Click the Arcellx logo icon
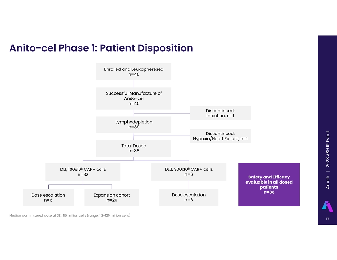This screenshot has height=260, width=337. click(328, 206)
